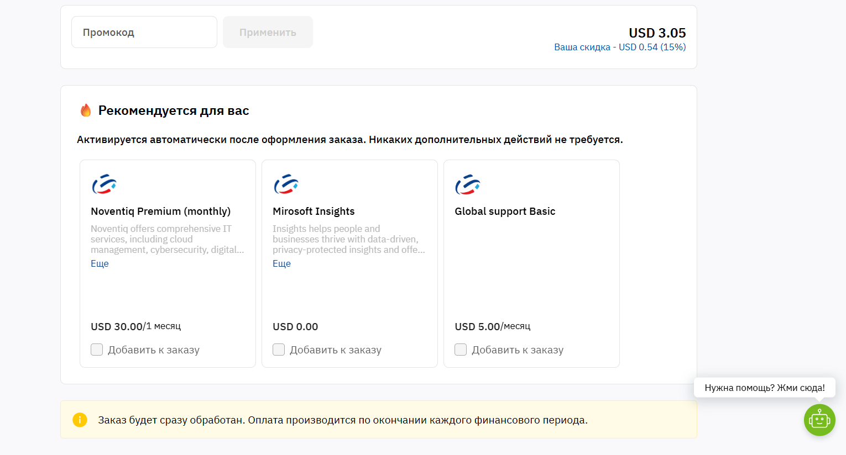
Task: Click the Mirosoft Insights product logo
Action: pos(286,184)
